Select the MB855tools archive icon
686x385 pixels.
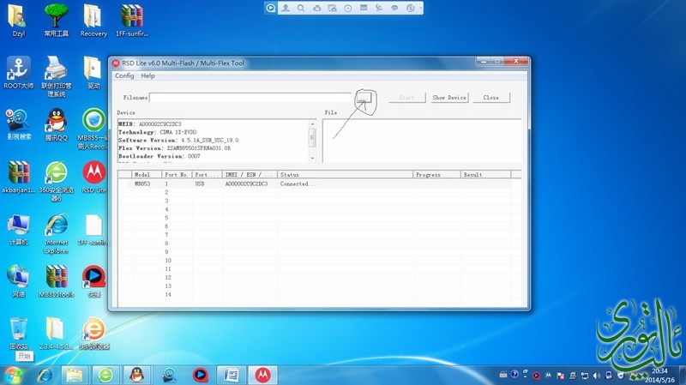pos(56,281)
